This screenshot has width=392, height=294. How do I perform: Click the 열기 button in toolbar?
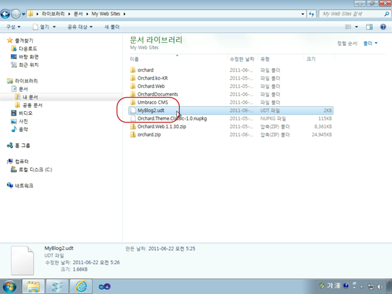tap(41, 27)
